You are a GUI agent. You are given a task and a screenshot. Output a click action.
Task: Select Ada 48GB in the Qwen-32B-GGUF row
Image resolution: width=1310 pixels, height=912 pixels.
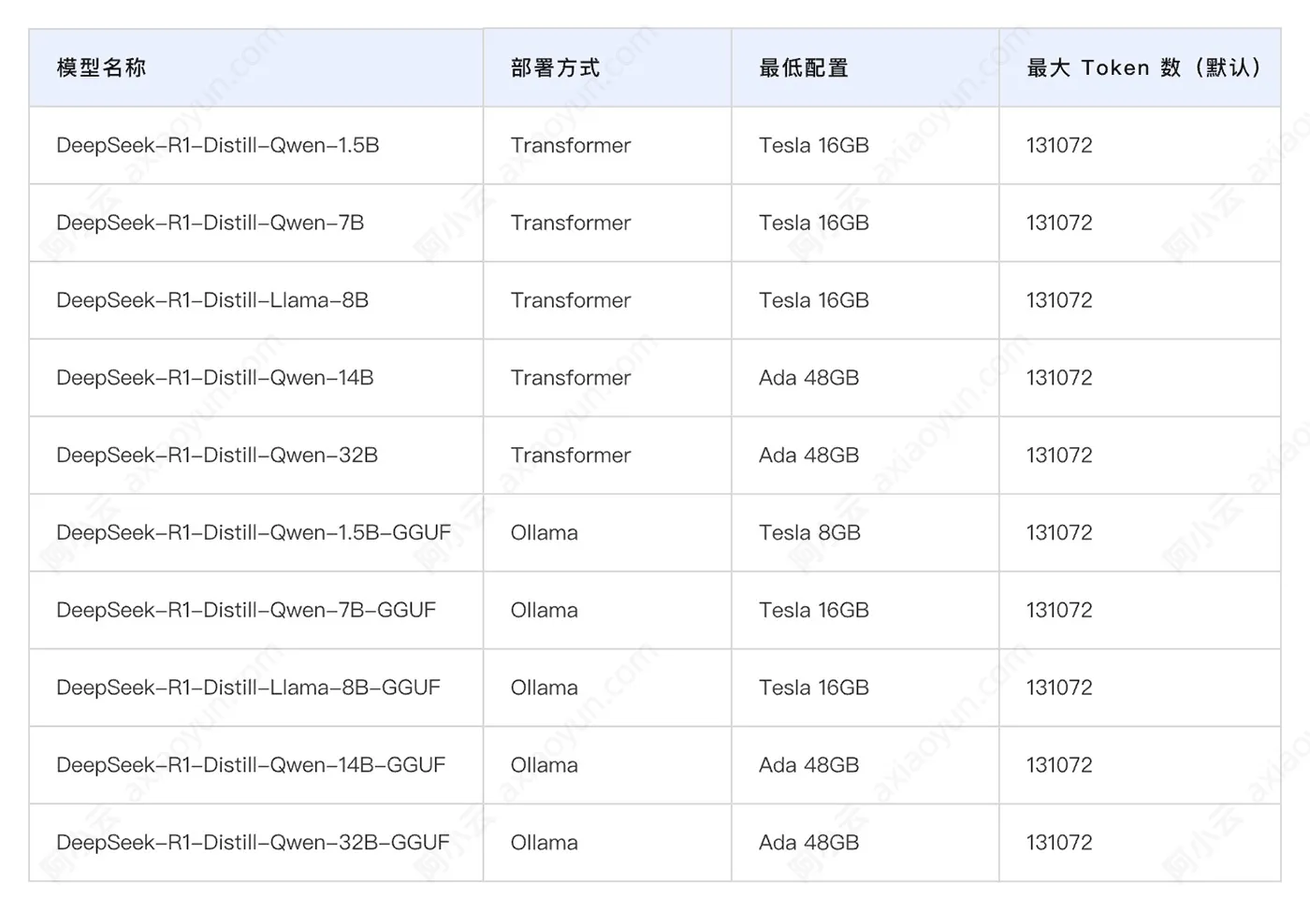(x=809, y=842)
